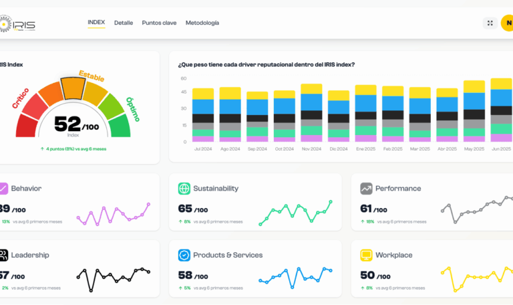Select the INDEX tab
This screenshot has width=513, height=305.
96,23
